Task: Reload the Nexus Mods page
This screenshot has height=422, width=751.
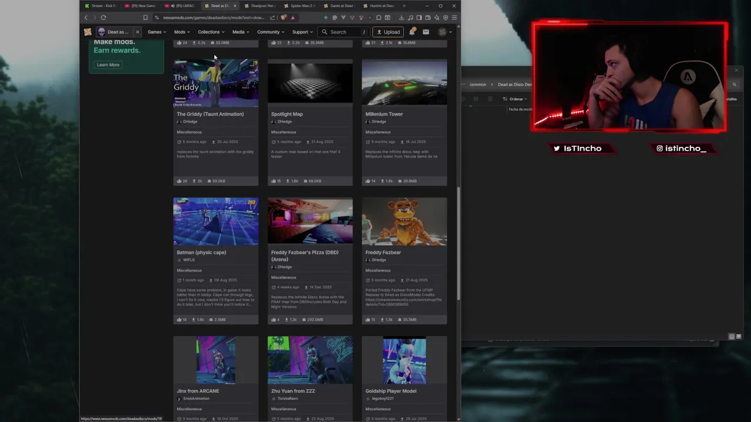Action: [x=103, y=18]
